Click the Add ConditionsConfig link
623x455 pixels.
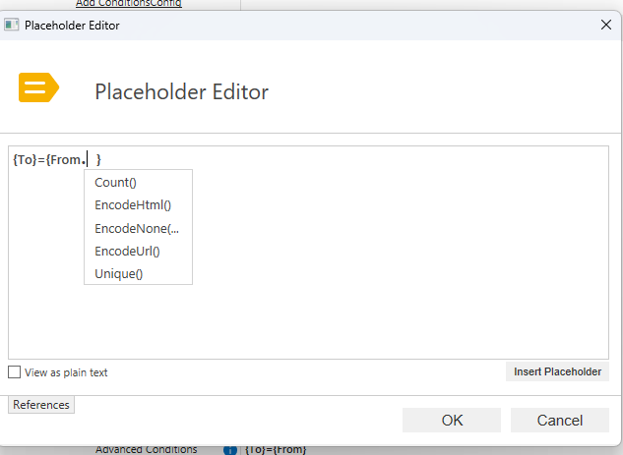[x=129, y=4]
